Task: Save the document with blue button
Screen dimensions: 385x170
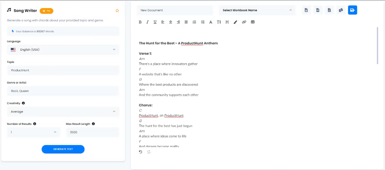Action: point(352,10)
